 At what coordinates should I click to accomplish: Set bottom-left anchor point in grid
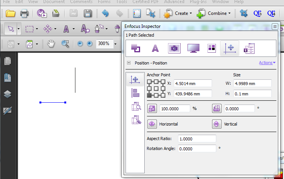coord(149,95)
